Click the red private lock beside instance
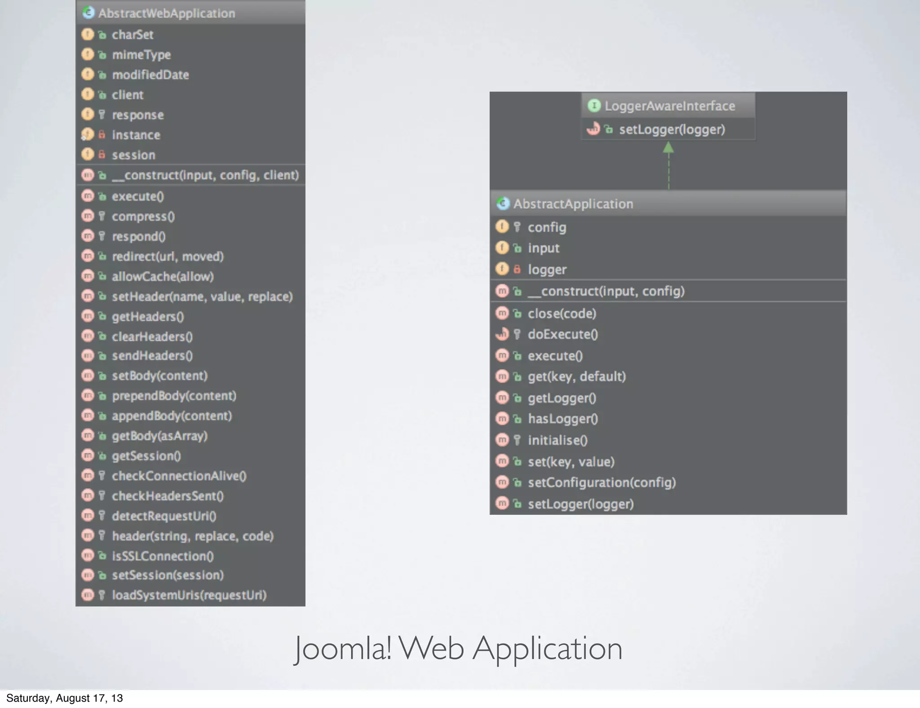The width and height of the screenshot is (920, 708). (x=102, y=134)
